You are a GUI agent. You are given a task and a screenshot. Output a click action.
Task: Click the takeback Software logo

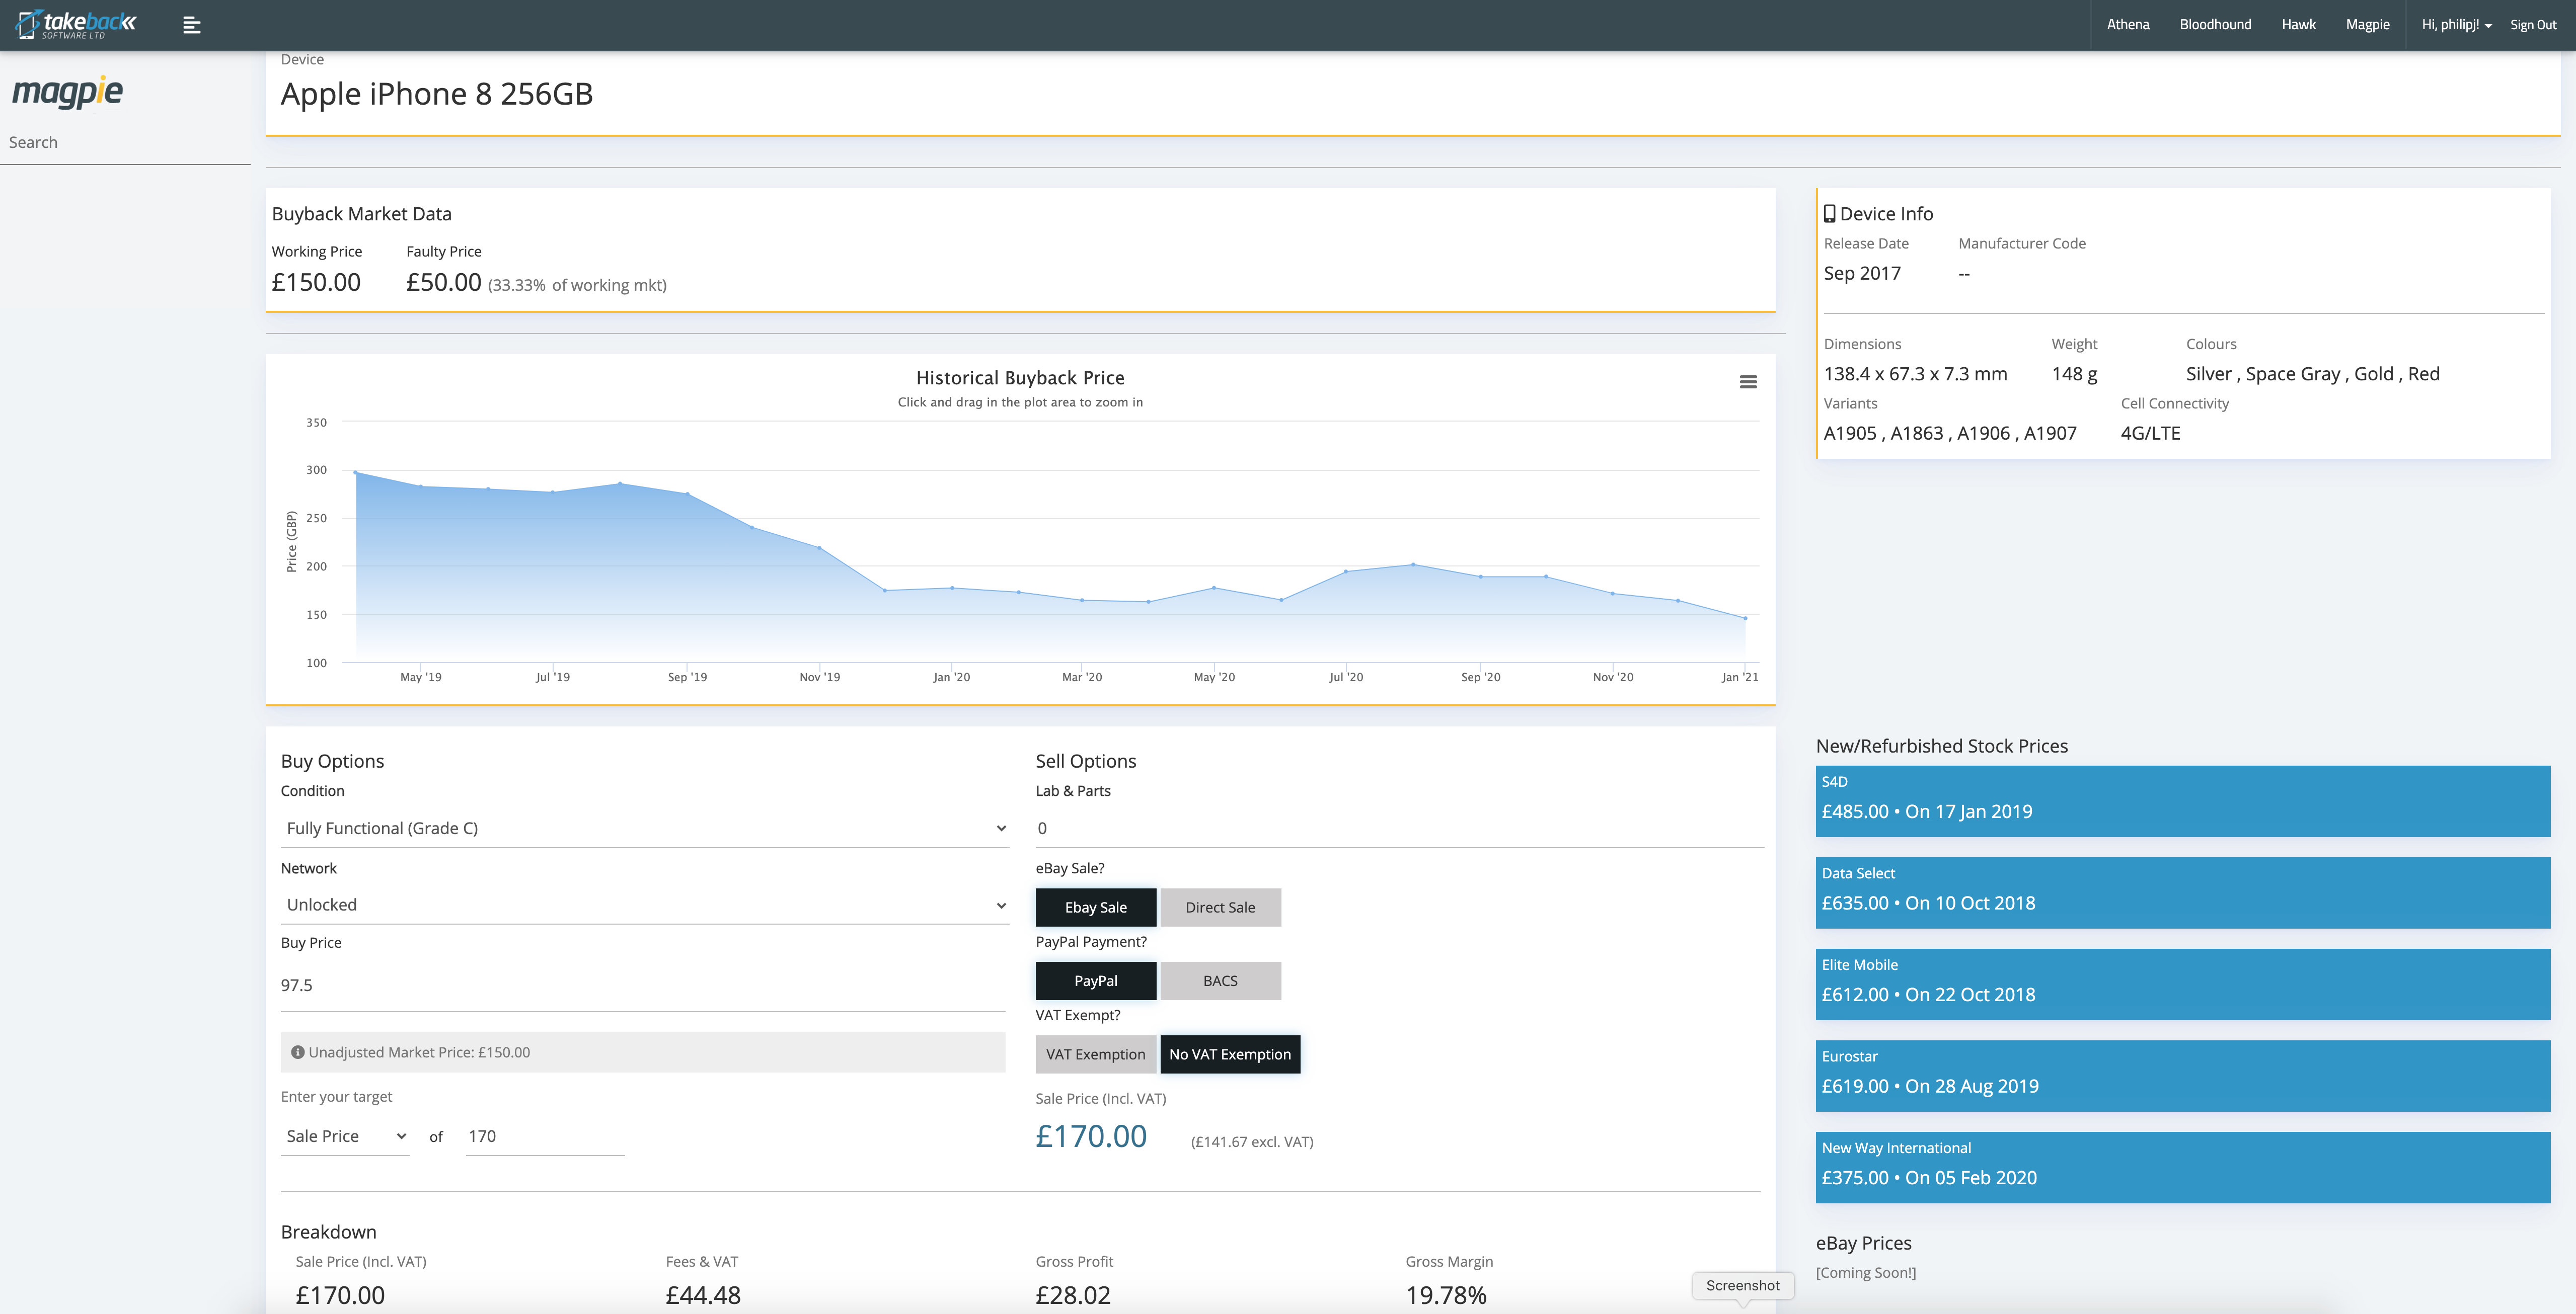click(77, 24)
